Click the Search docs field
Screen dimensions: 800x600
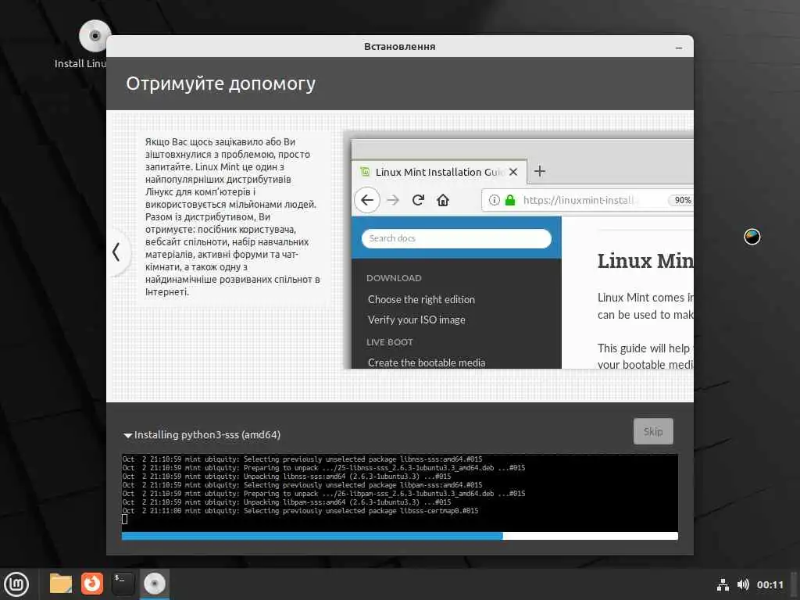(x=456, y=238)
